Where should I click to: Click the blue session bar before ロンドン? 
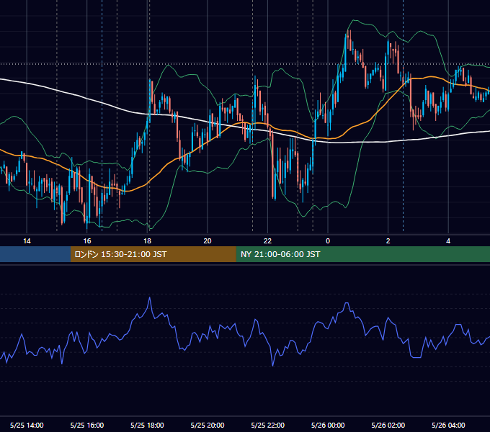tap(35, 254)
